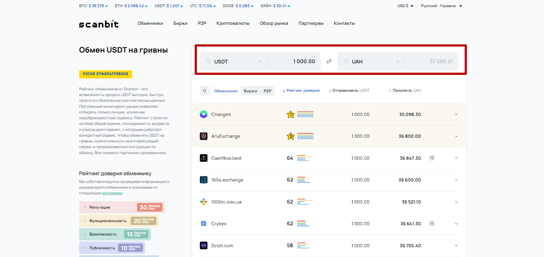Open the Русский - Украина language selector
This screenshot has height=257, width=544.
pos(442,6)
